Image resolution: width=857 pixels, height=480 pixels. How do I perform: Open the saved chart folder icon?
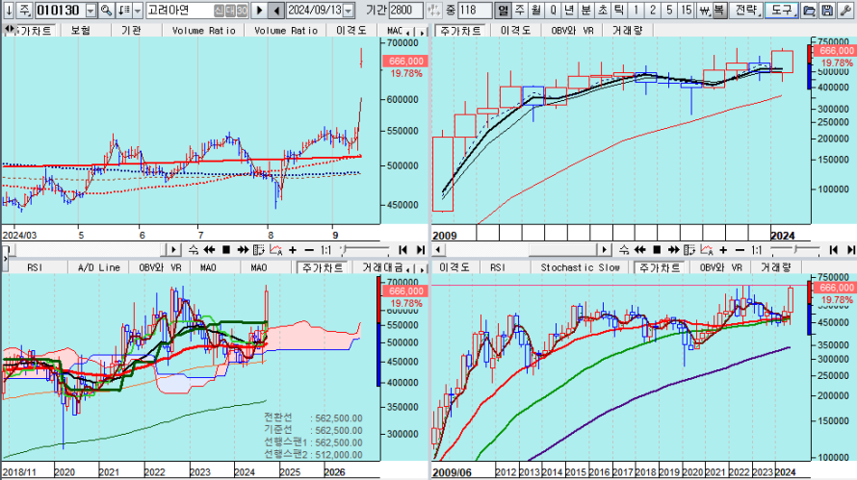coord(810,10)
